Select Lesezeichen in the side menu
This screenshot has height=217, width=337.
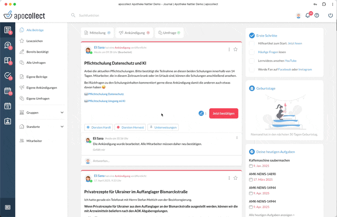pos(35,41)
